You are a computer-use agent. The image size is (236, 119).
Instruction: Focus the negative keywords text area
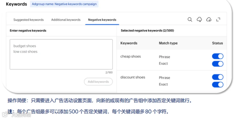61,54
